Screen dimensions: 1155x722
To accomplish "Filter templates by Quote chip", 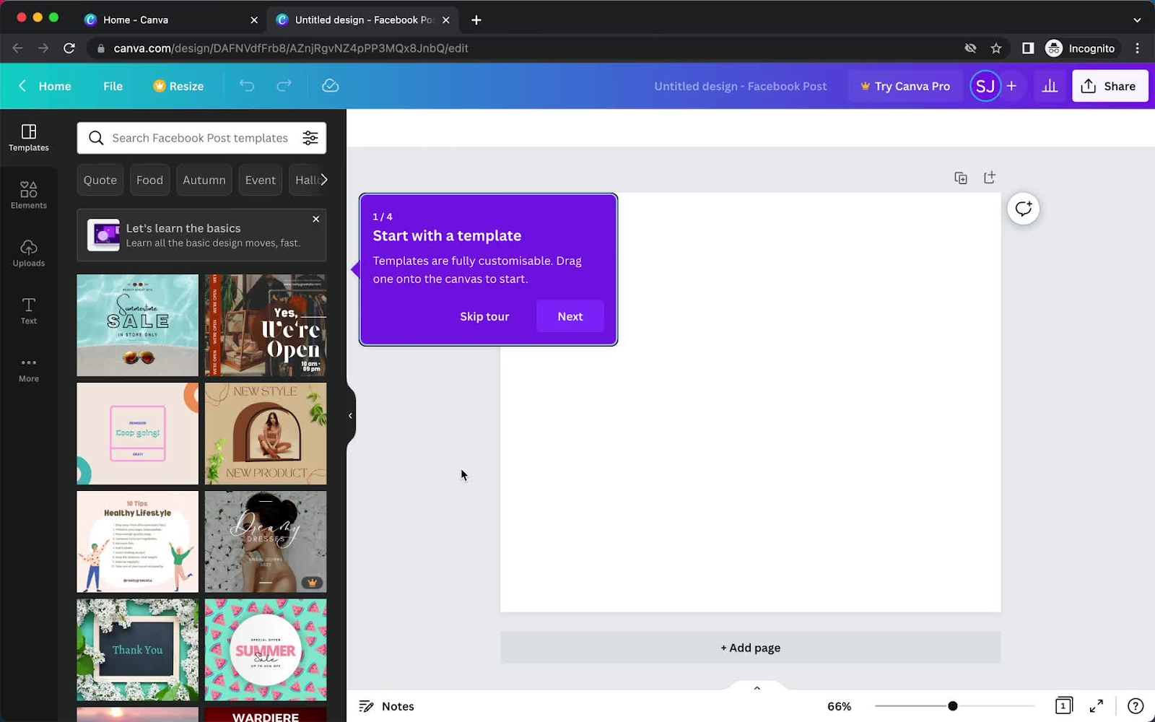I will pyautogui.click(x=100, y=180).
